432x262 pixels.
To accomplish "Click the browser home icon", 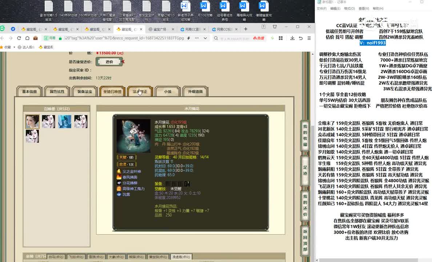I will (27, 38).
